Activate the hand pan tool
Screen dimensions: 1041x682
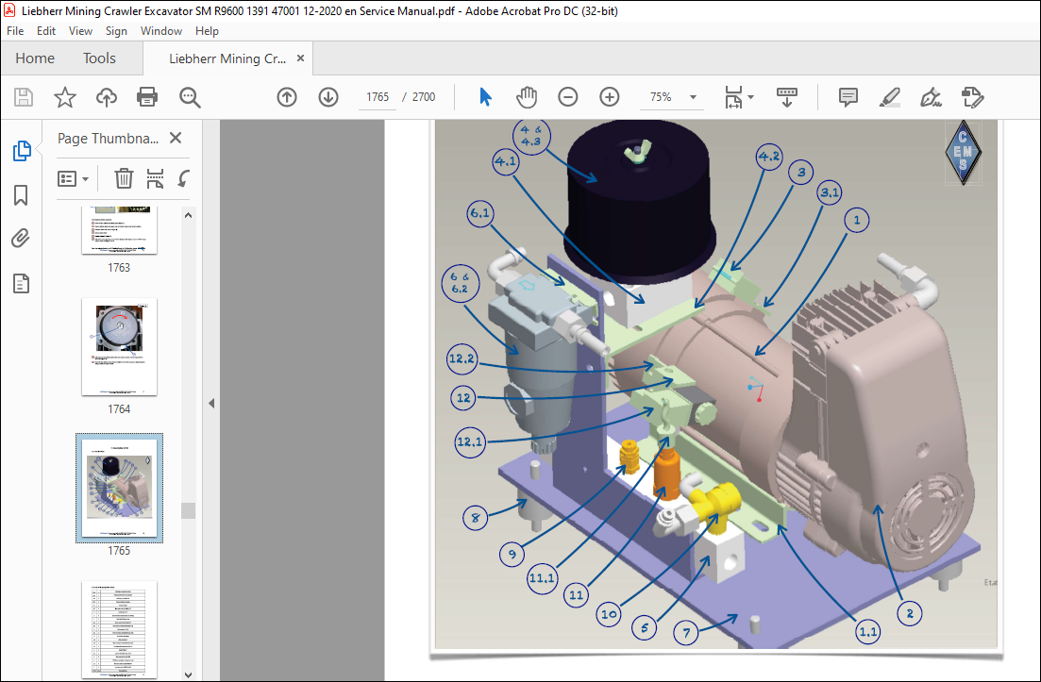pyautogui.click(x=527, y=97)
